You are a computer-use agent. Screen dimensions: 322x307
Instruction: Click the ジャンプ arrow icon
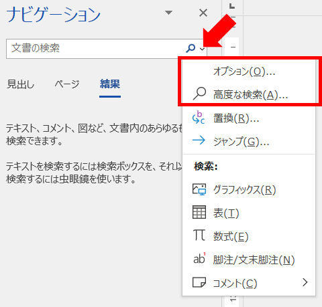tap(199, 140)
